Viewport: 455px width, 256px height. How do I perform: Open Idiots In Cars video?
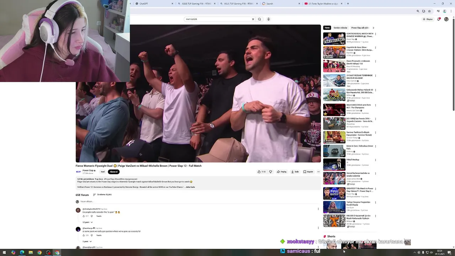click(x=334, y=151)
